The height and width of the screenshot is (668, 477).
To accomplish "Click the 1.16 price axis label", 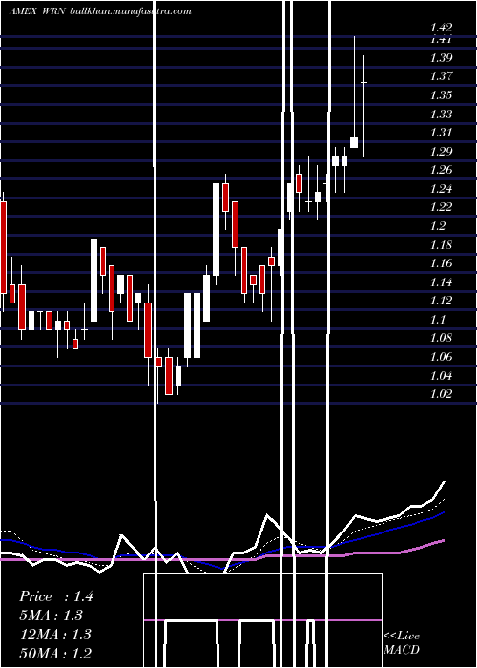I will click(x=441, y=262).
